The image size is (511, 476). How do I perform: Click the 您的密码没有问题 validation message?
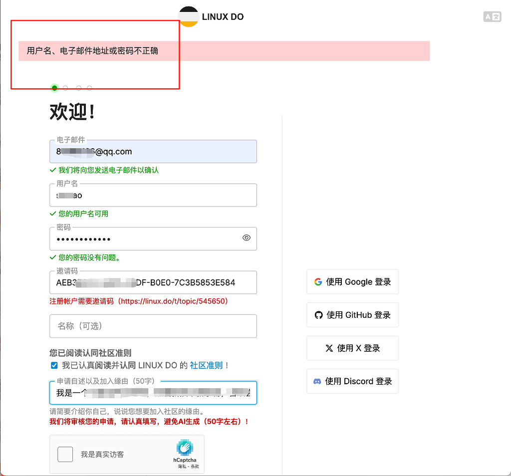pos(90,258)
